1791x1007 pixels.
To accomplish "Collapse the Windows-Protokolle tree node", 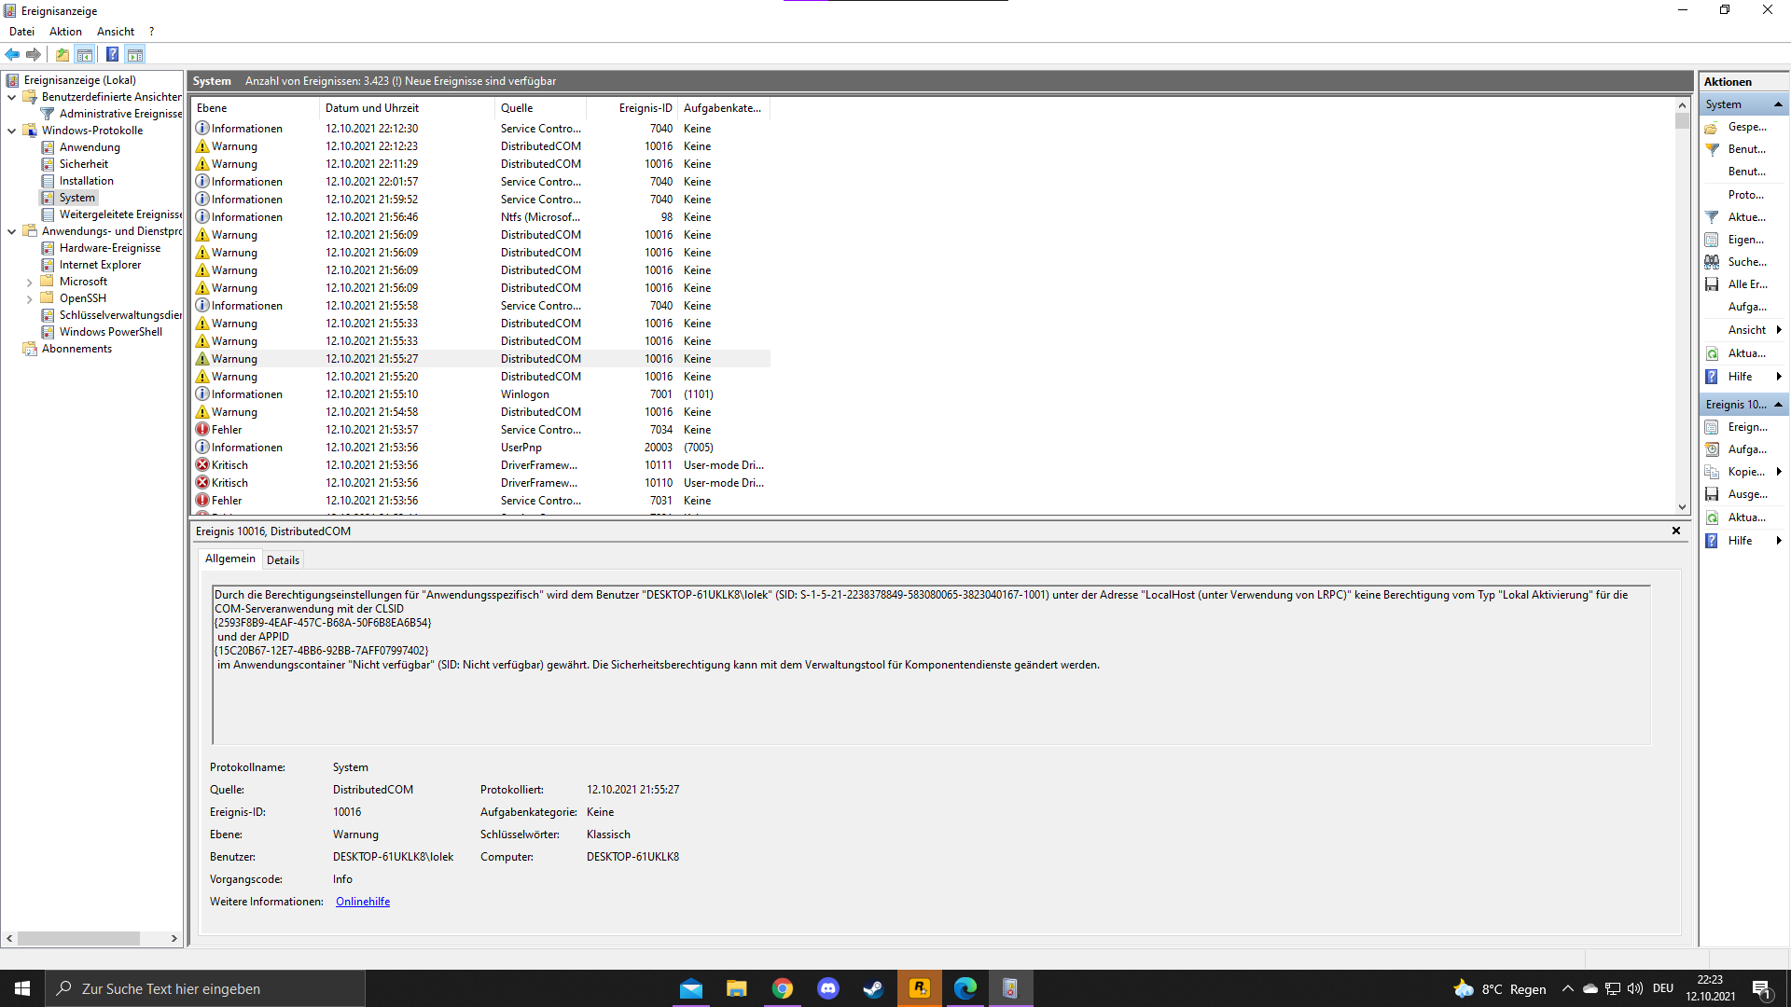I will [11, 131].
